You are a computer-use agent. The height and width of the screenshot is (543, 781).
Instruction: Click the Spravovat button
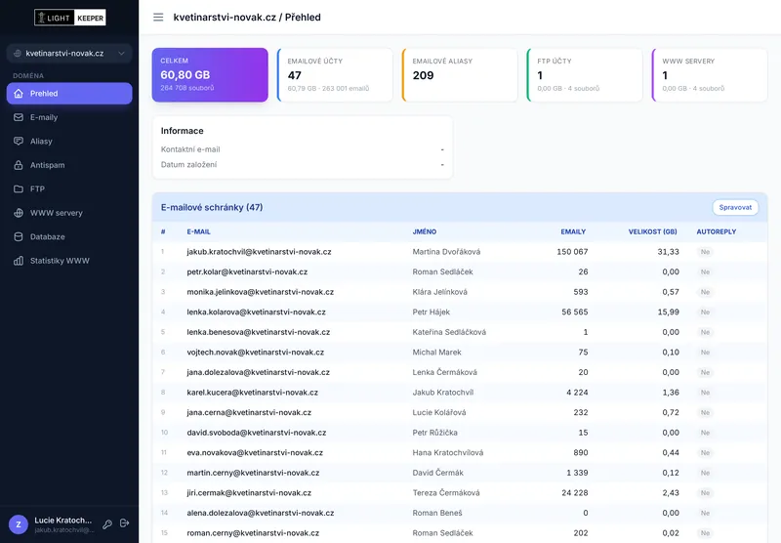click(x=735, y=207)
